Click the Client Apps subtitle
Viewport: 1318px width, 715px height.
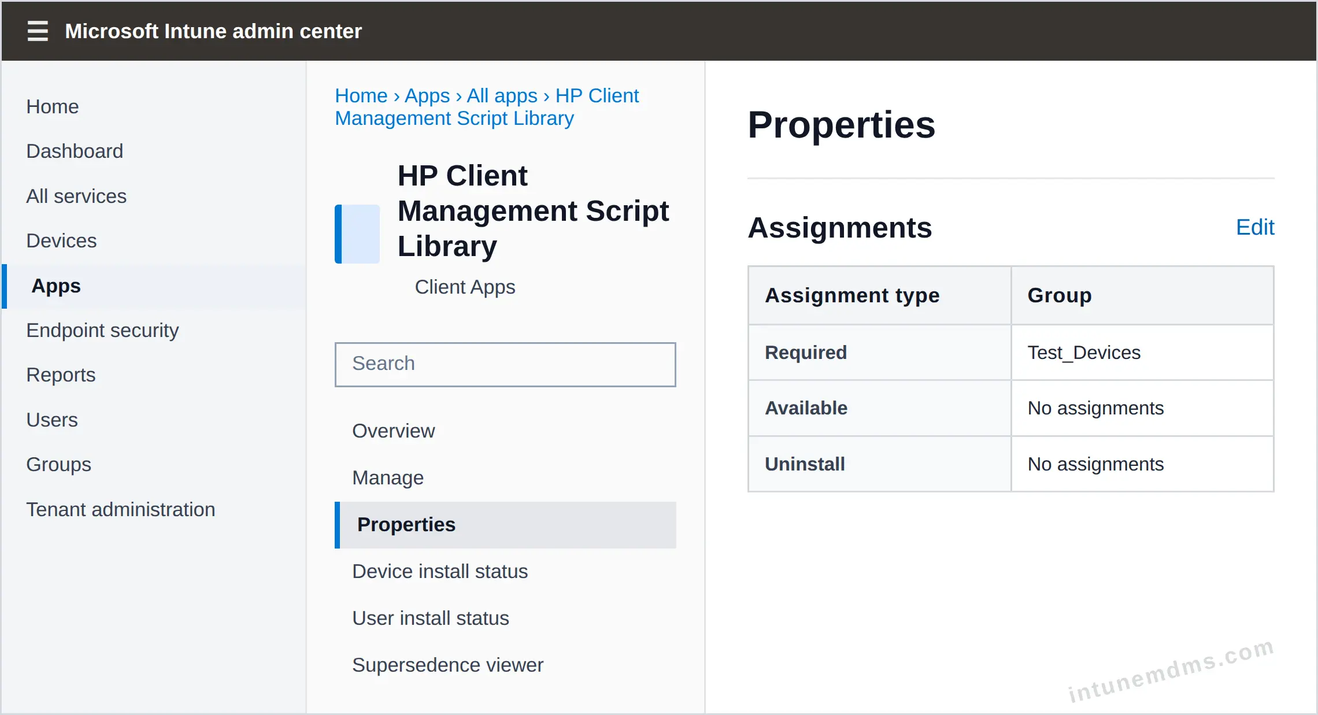coord(465,287)
